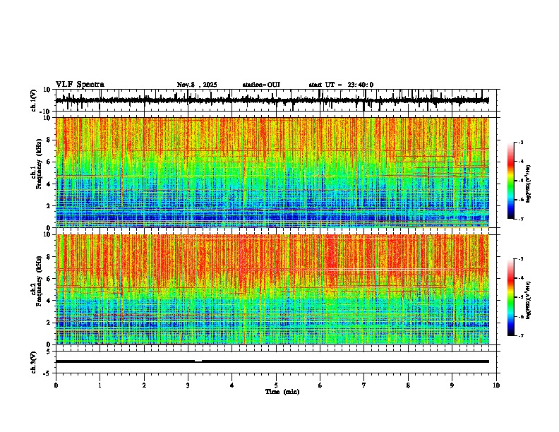The height and width of the screenshot is (432, 559).
Task: Click time-axis tick label "5"
Action: click(x=276, y=385)
